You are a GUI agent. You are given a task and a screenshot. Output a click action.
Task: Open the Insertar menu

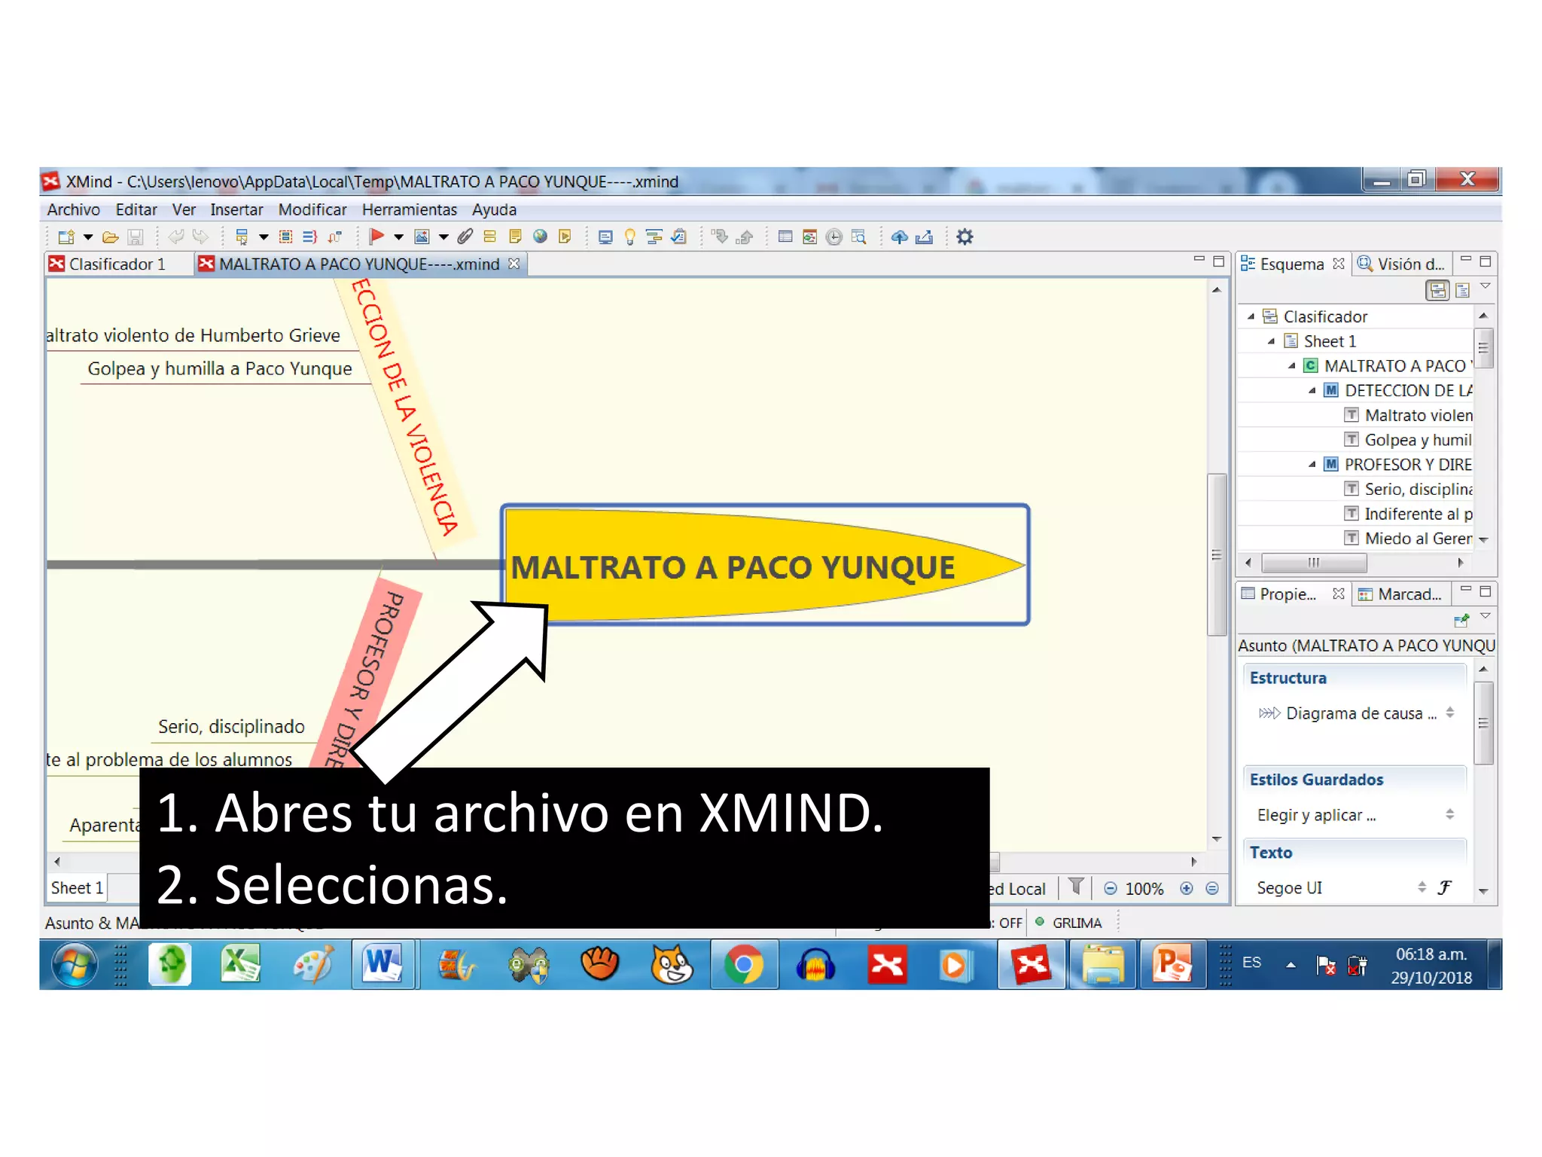[236, 209]
